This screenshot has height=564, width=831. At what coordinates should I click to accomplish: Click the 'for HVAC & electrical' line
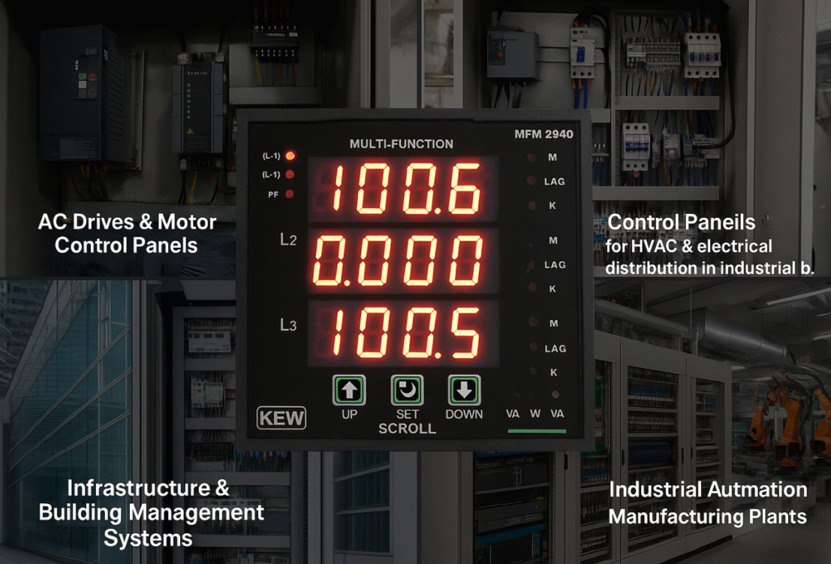(688, 246)
